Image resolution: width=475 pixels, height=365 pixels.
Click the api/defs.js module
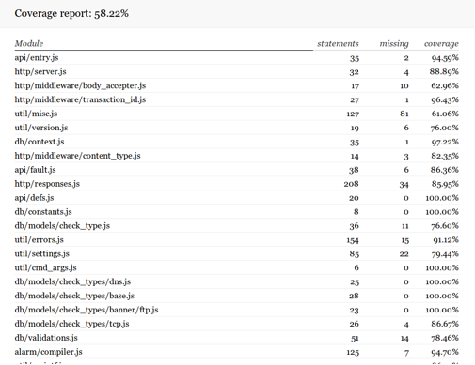coord(34,198)
